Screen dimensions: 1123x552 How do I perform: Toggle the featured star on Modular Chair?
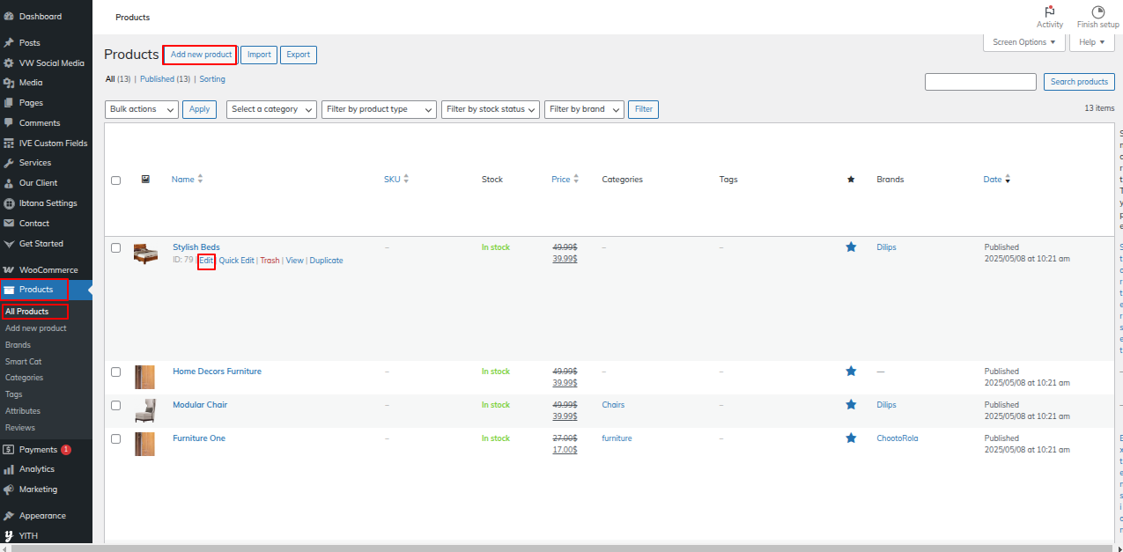coord(851,405)
